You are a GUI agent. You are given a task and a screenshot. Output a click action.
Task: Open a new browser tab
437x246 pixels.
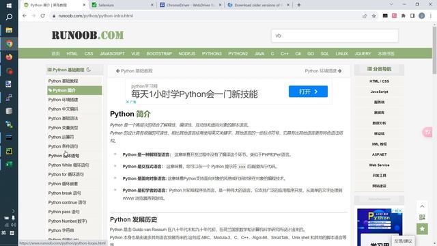pyautogui.click(x=299, y=5)
